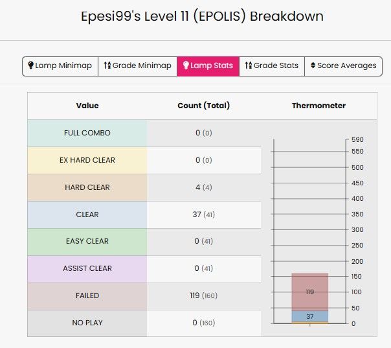Select the FULL COMBO teal value cell
The height and width of the screenshot is (348, 391).
pyautogui.click(x=87, y=133)
